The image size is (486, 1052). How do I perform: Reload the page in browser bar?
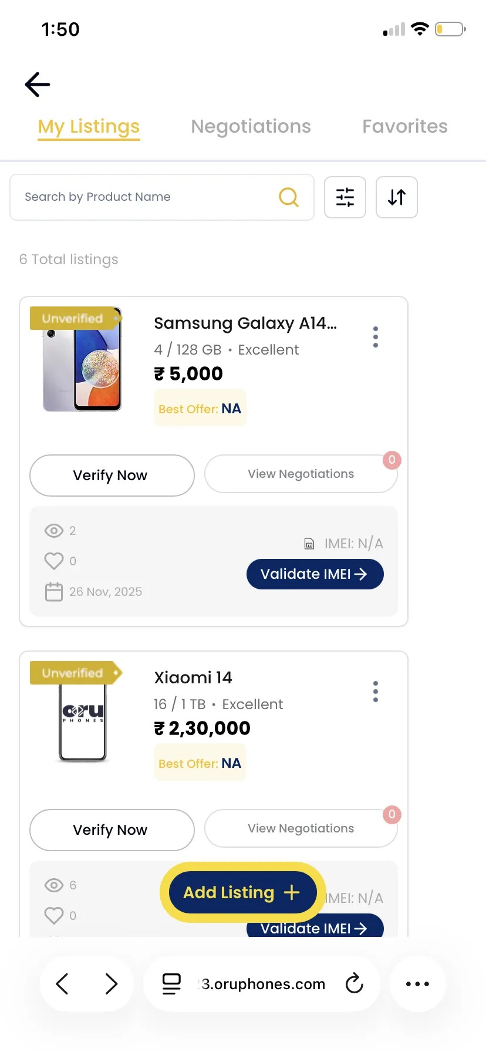354,983
